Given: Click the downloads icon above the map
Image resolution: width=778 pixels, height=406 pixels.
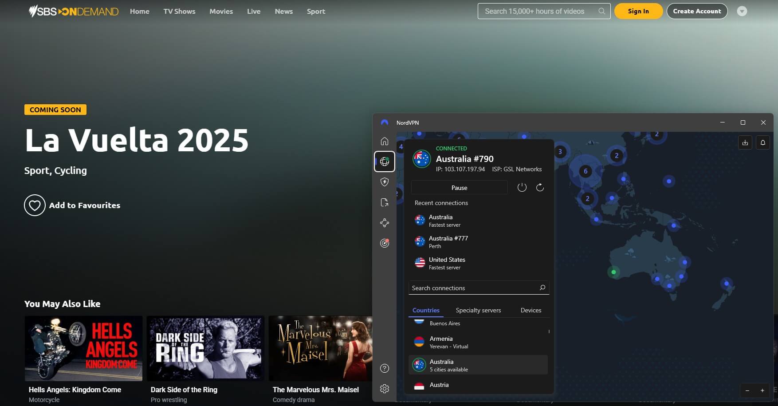Looking at the screenshot, I should tap(745, 142).
